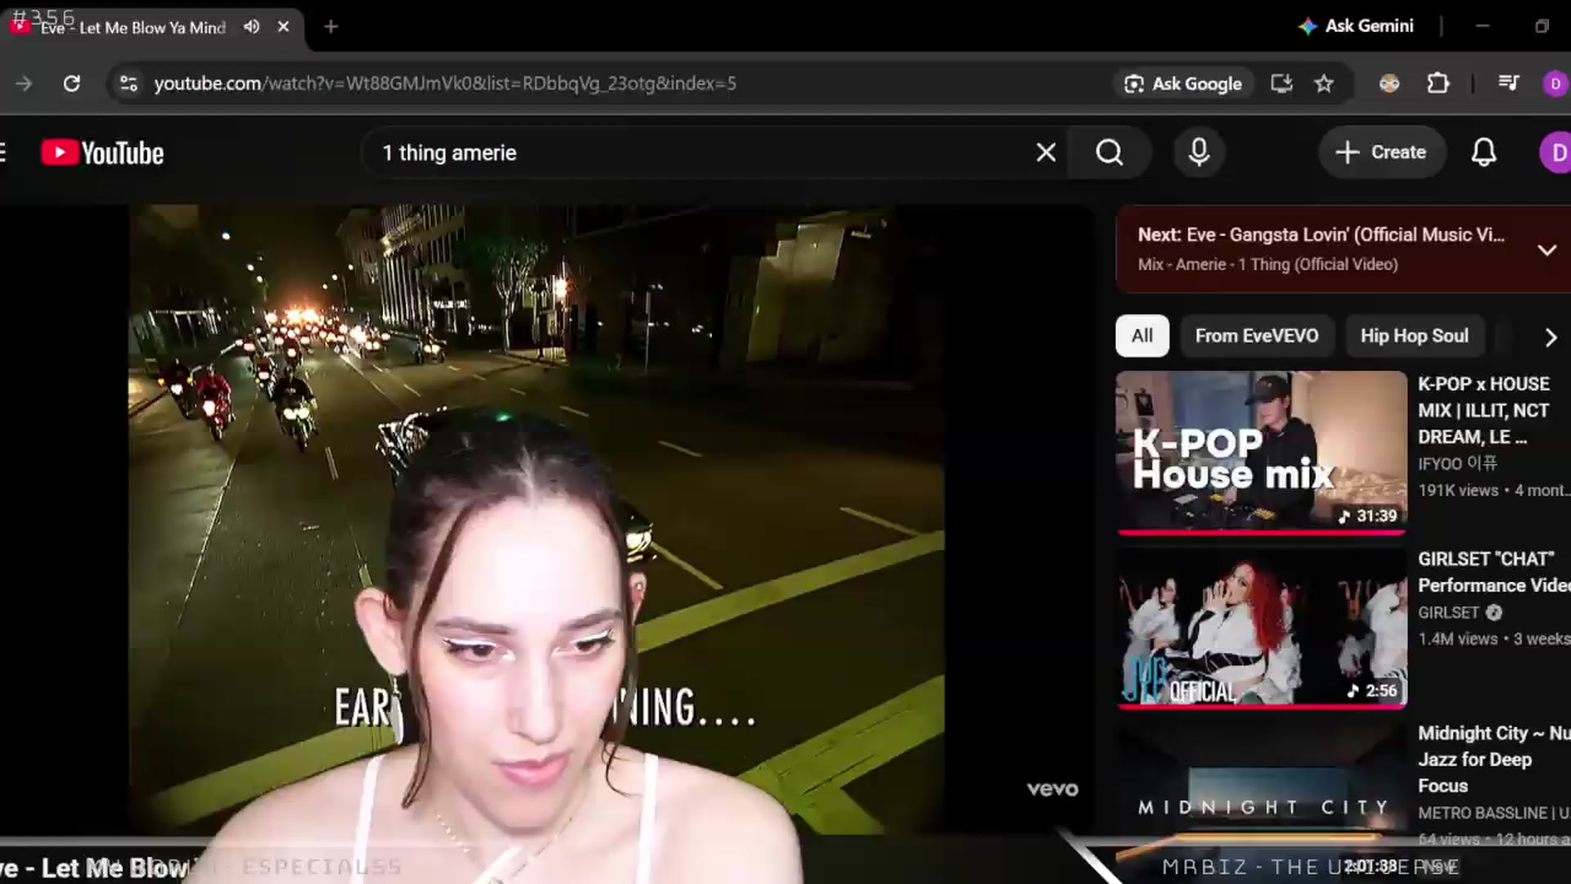Screen dimensions: 1571x884
Task: Open media controls icon in toolbar
Action: click(1508, 83)
